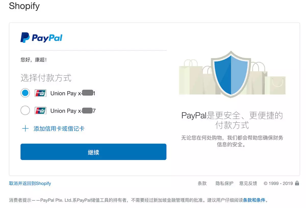306x208 pixels.
Task: Click the 选择付款方式 heading
Action: [x=46, y=78]
